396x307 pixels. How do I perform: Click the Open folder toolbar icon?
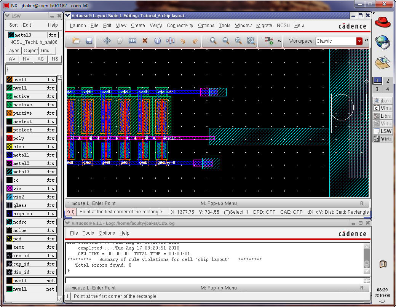(x=76, y=41)
